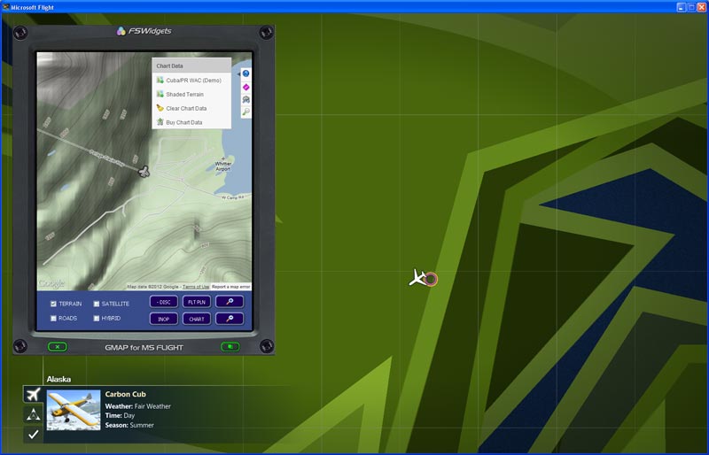Click the Carbon Cub title text
The width and height of the screenshot is (709, 455).
tap(125, 394)
